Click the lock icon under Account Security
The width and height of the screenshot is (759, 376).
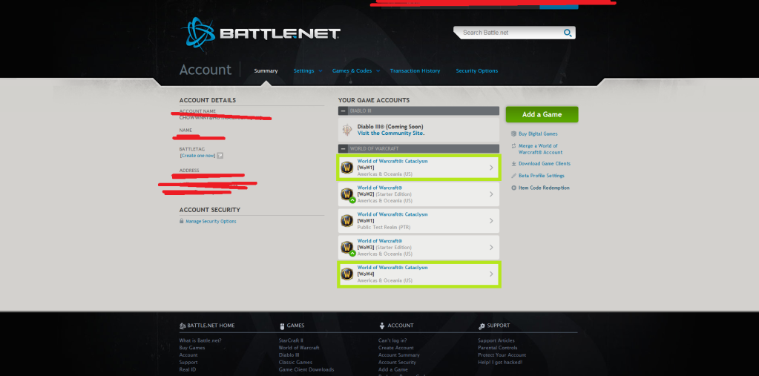pyautogui.click(x=182, y=221)
